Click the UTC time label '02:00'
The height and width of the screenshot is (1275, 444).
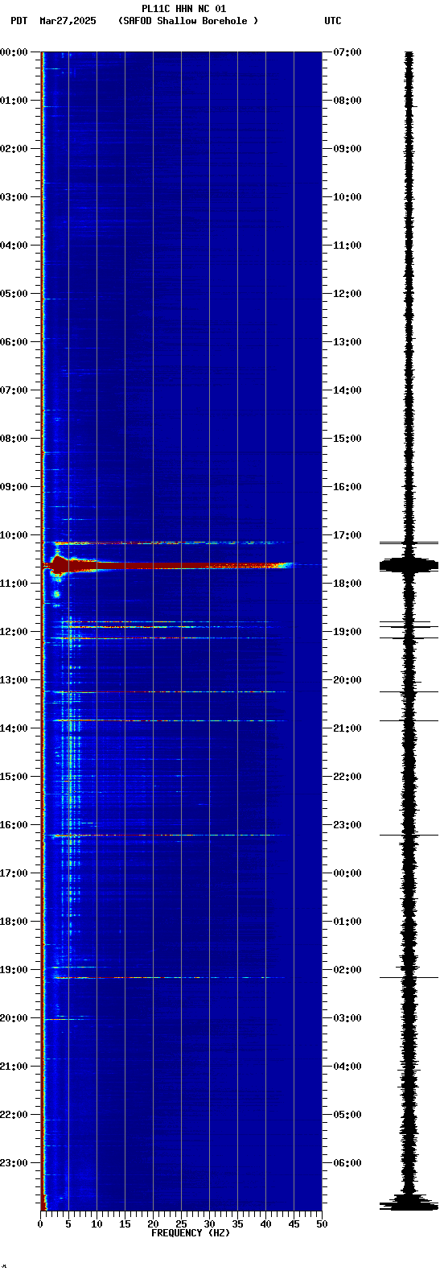(347, 970)
